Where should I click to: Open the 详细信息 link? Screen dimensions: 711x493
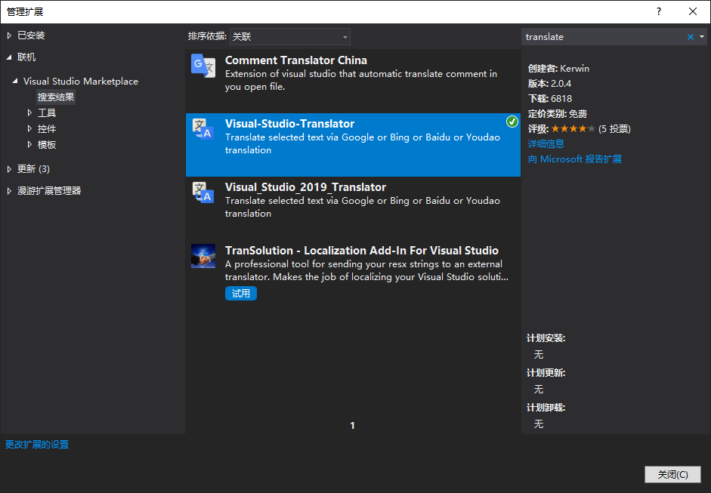tap(546, 144)
